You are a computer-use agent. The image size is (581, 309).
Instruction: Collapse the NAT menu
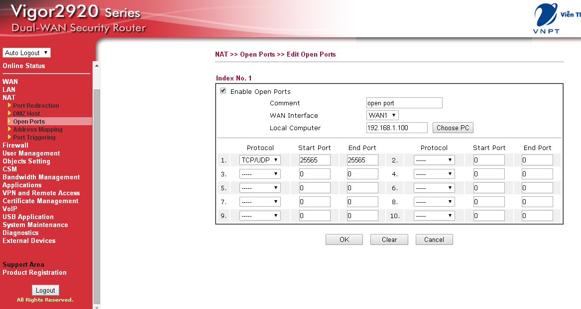coord(9,97)
